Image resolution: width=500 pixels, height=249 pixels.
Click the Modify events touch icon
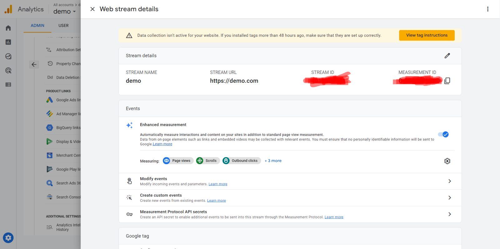coord(129,181)
